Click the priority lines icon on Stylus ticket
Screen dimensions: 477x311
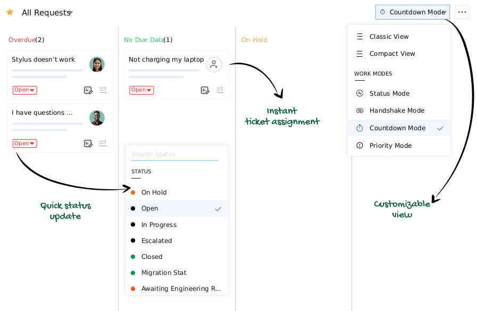coord(103,90)
